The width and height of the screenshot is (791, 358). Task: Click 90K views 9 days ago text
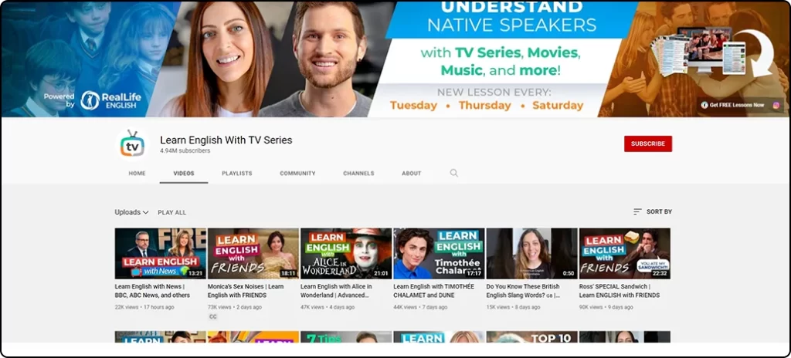606,307
